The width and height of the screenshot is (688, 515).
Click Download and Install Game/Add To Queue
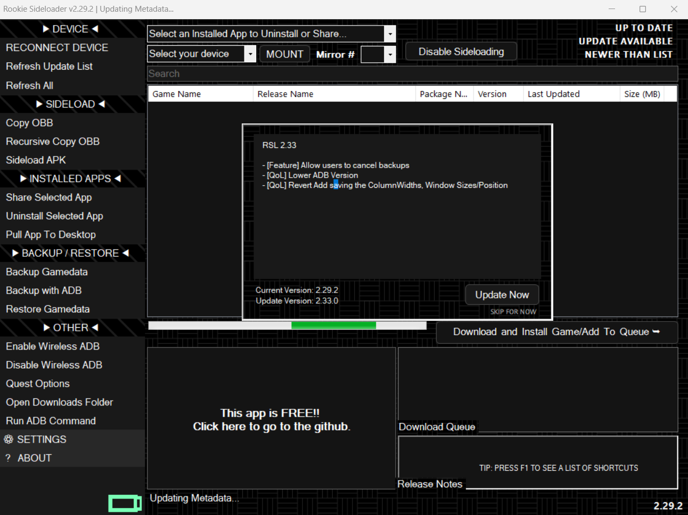pos(556,332)
